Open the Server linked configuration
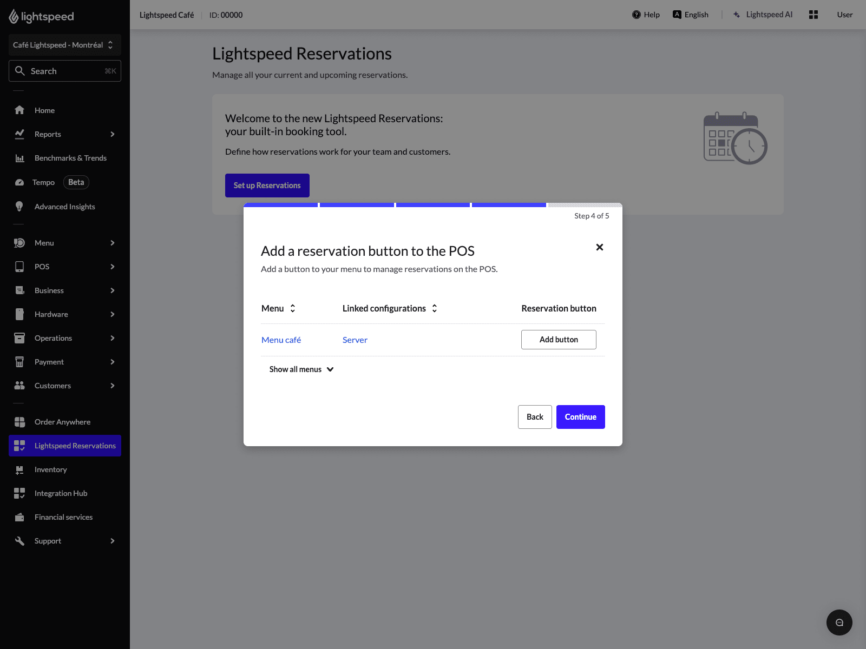The image size is (866, 649). tap(355, 340)
